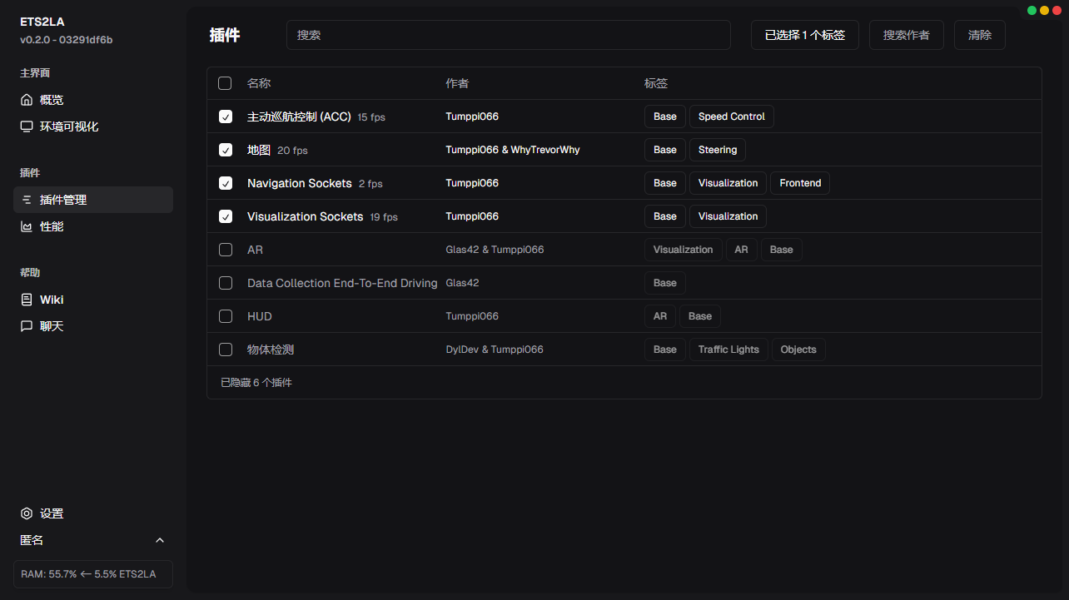Screen dimensions: 1069x600
Task: Open 环境可视化 in the sidebar
Action: point(93,126)
